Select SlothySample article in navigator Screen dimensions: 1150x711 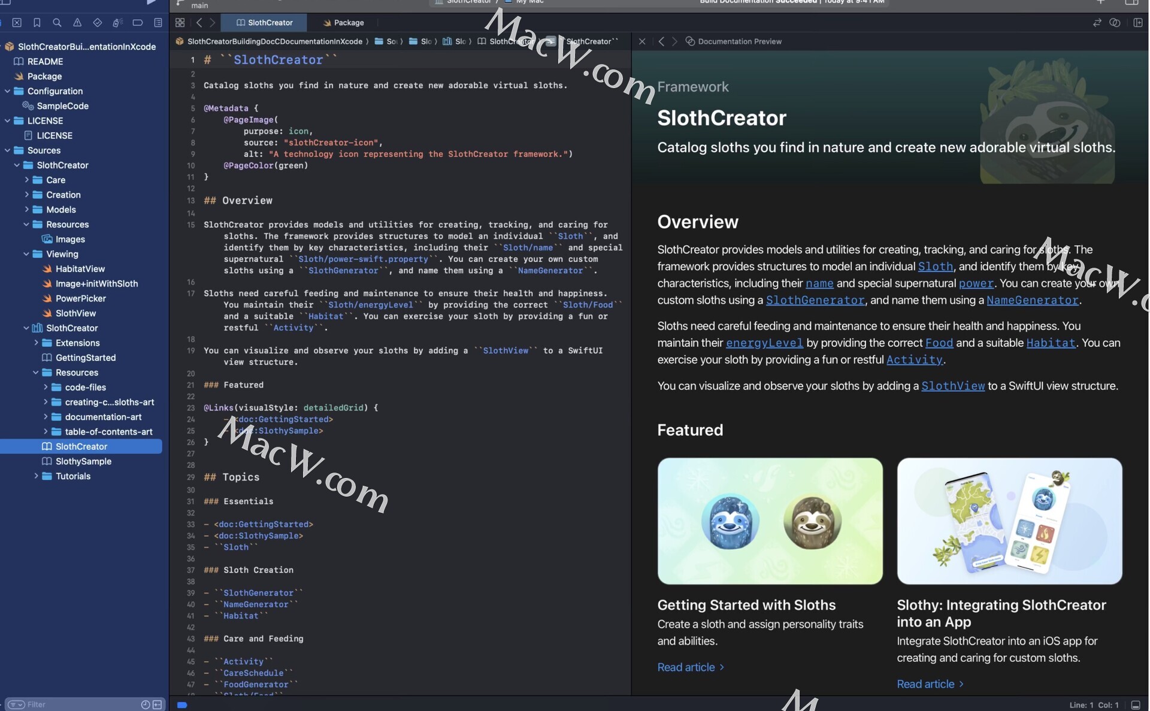[x=83, y=461]
